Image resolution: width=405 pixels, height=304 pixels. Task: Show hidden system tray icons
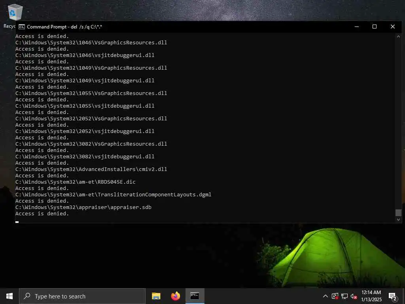tap(326, 296)
